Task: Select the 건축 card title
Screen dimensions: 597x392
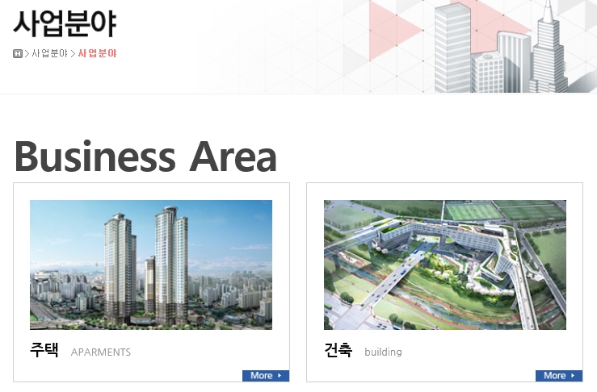Action: point(338,350)
